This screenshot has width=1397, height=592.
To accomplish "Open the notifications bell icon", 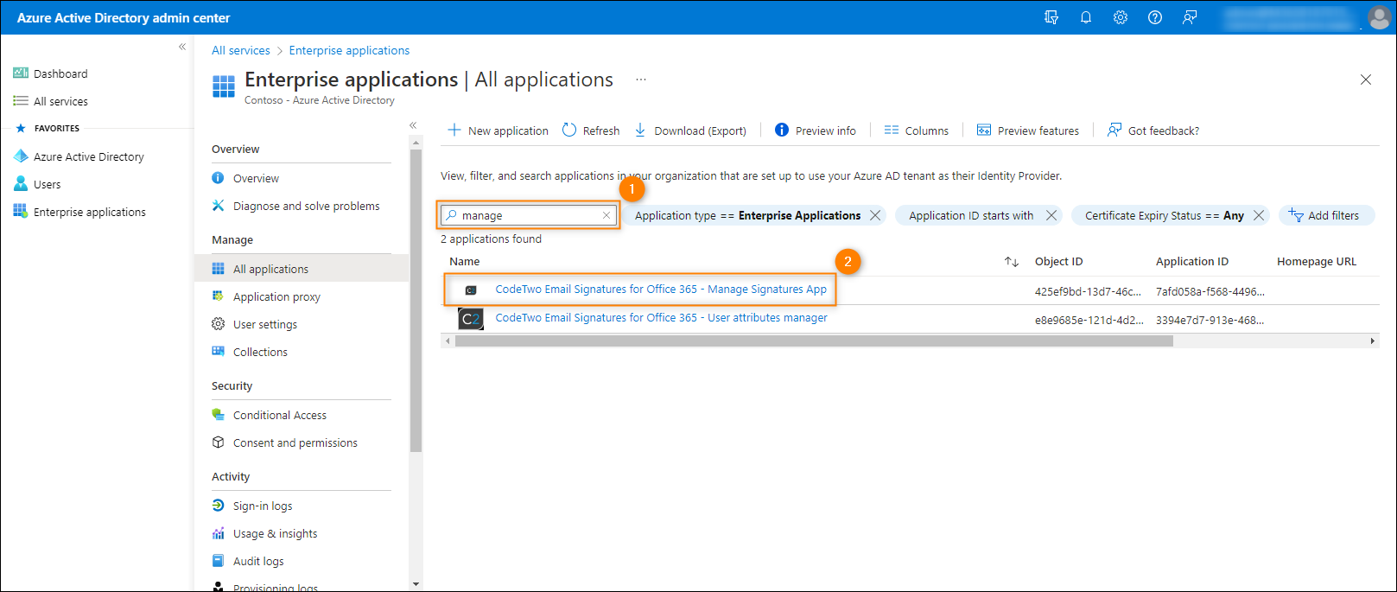I will tap(1086, 17).
